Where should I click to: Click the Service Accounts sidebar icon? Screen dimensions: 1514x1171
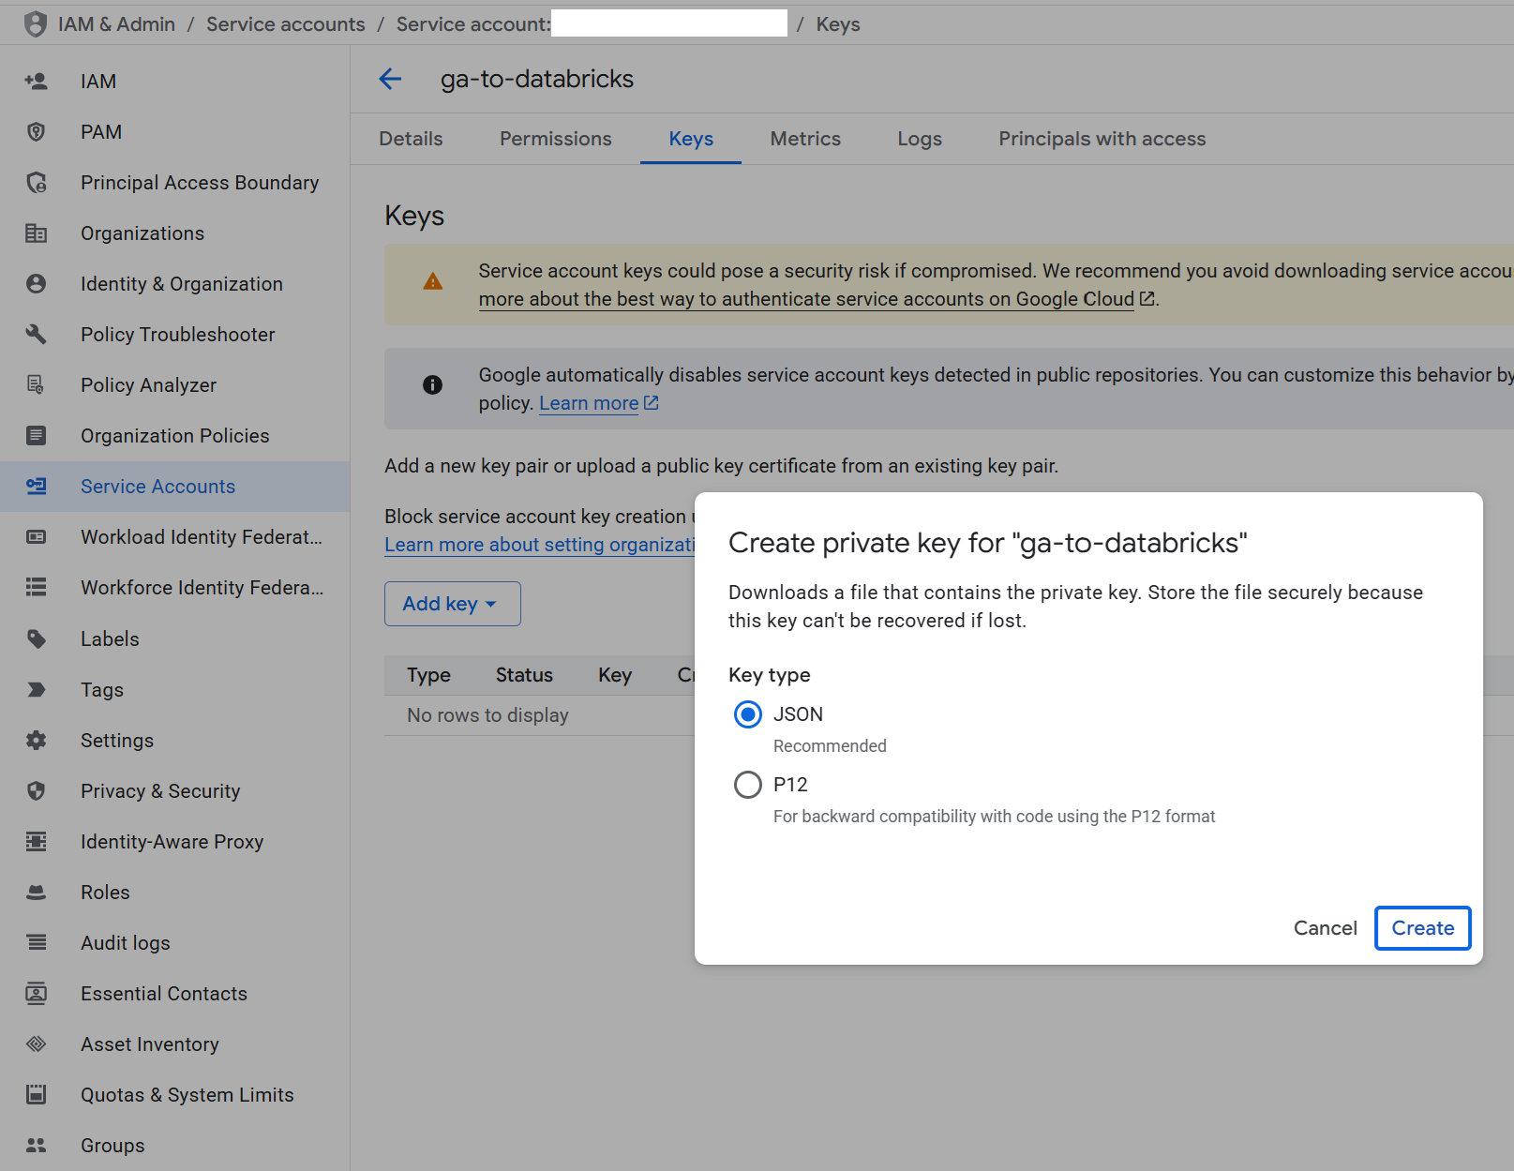(x=37, y=487)
